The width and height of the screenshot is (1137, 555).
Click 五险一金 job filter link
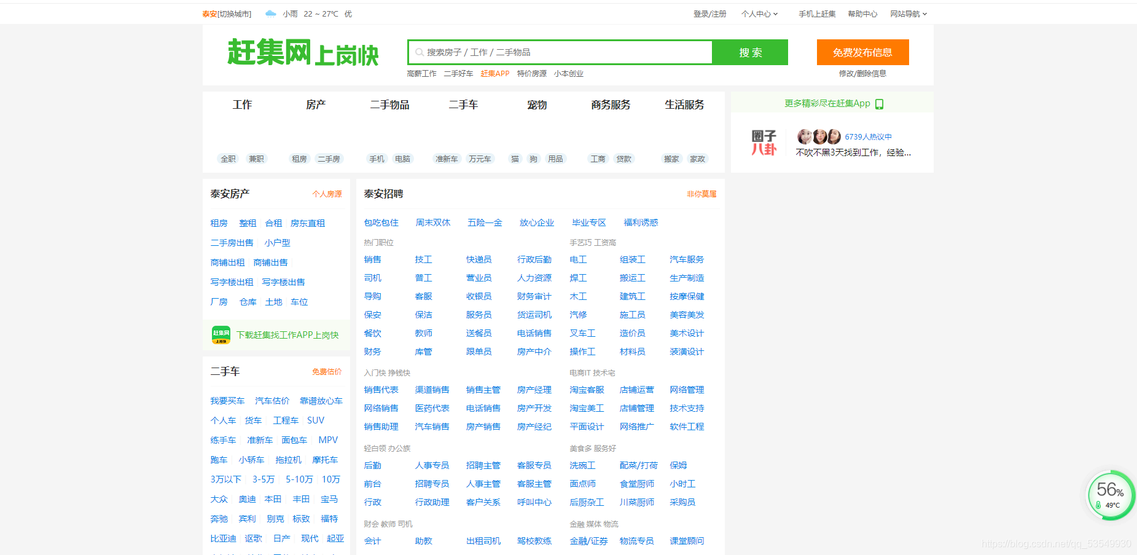[485, 222]
